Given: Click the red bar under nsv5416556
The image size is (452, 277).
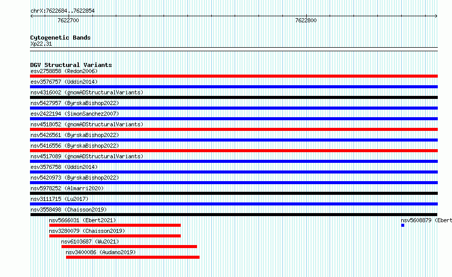Looking at the screenshot, I should pos(234,151).
